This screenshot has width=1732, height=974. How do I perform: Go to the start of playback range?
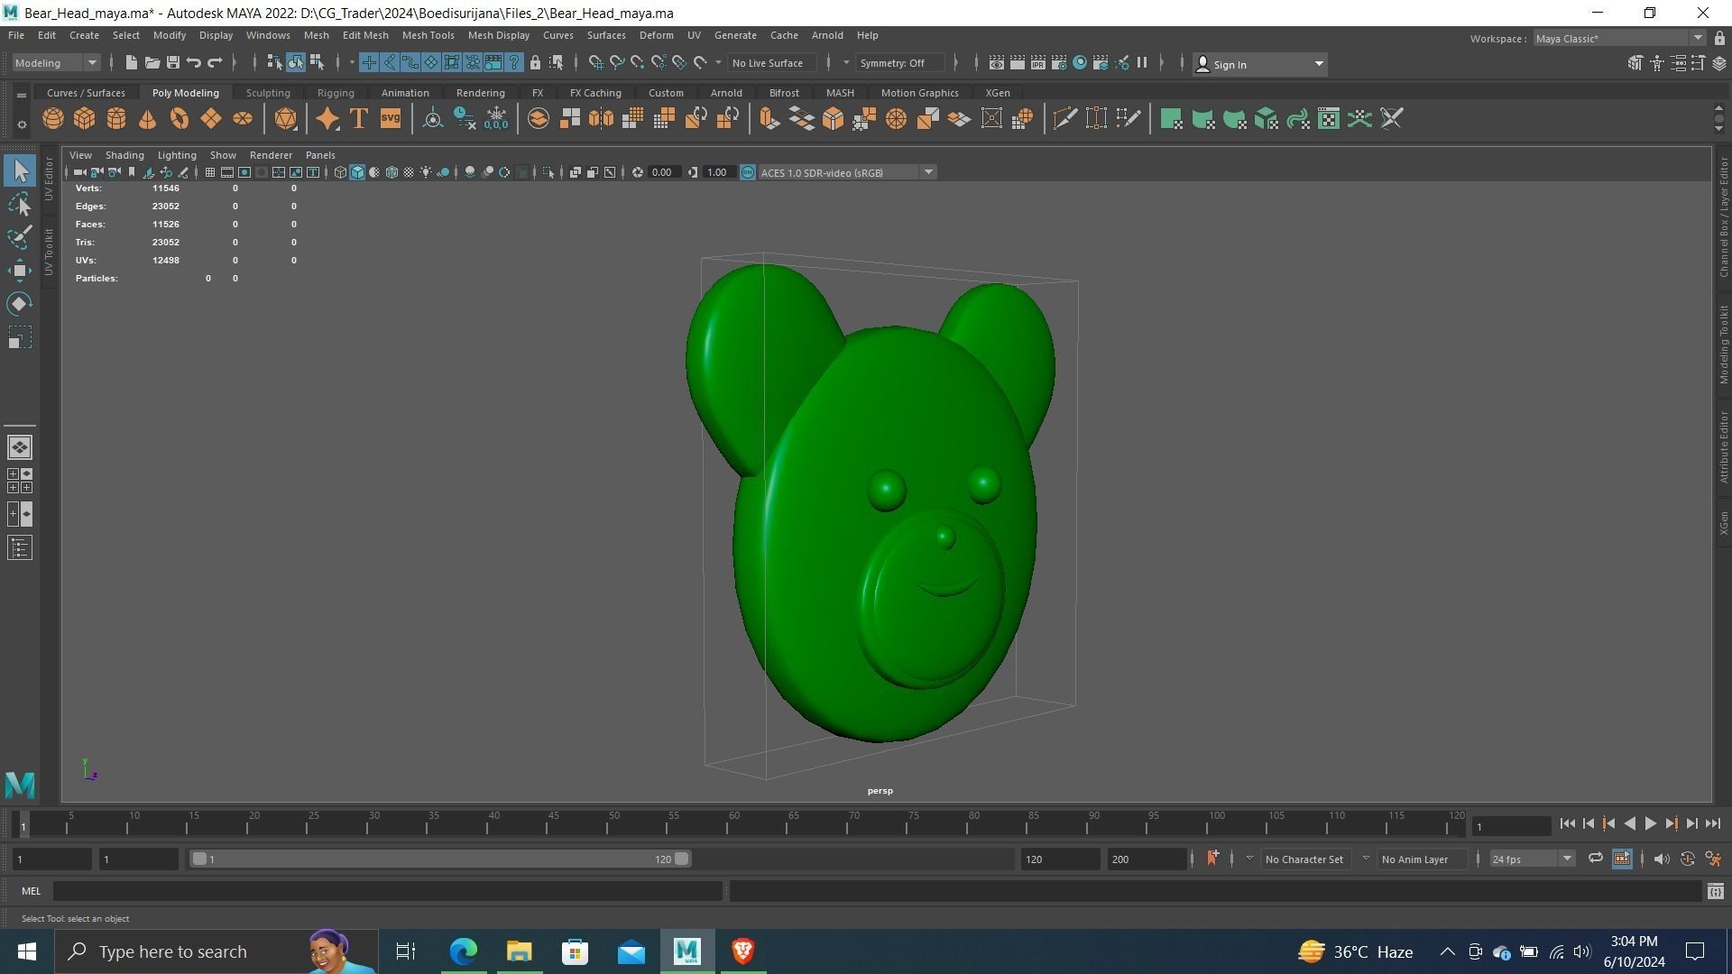click(x=1567, y=823)
